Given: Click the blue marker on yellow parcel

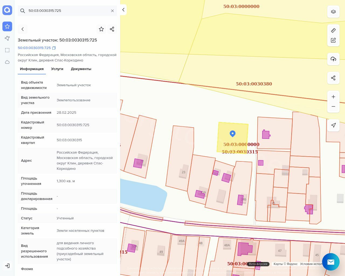Looking at the screenshot, I should [233, 133].
